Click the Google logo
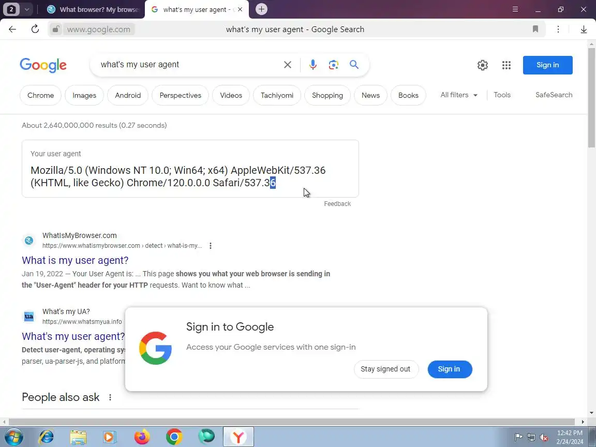This screenshot has width=596, height=447. coord(43,65)
